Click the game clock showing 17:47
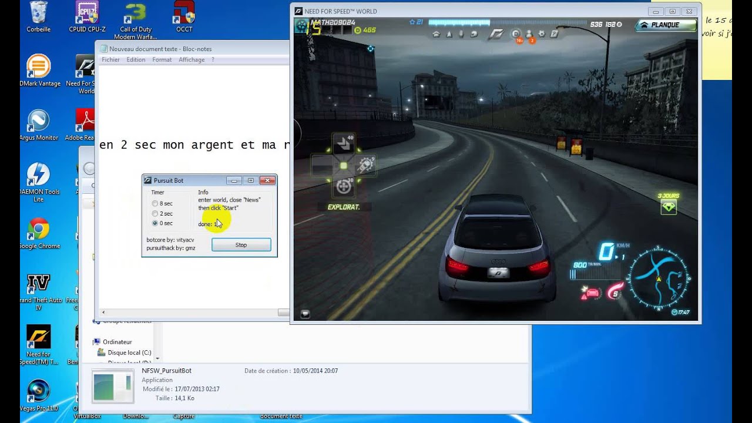This screenshot has width=752, height=423. click(x=680, y=312)
